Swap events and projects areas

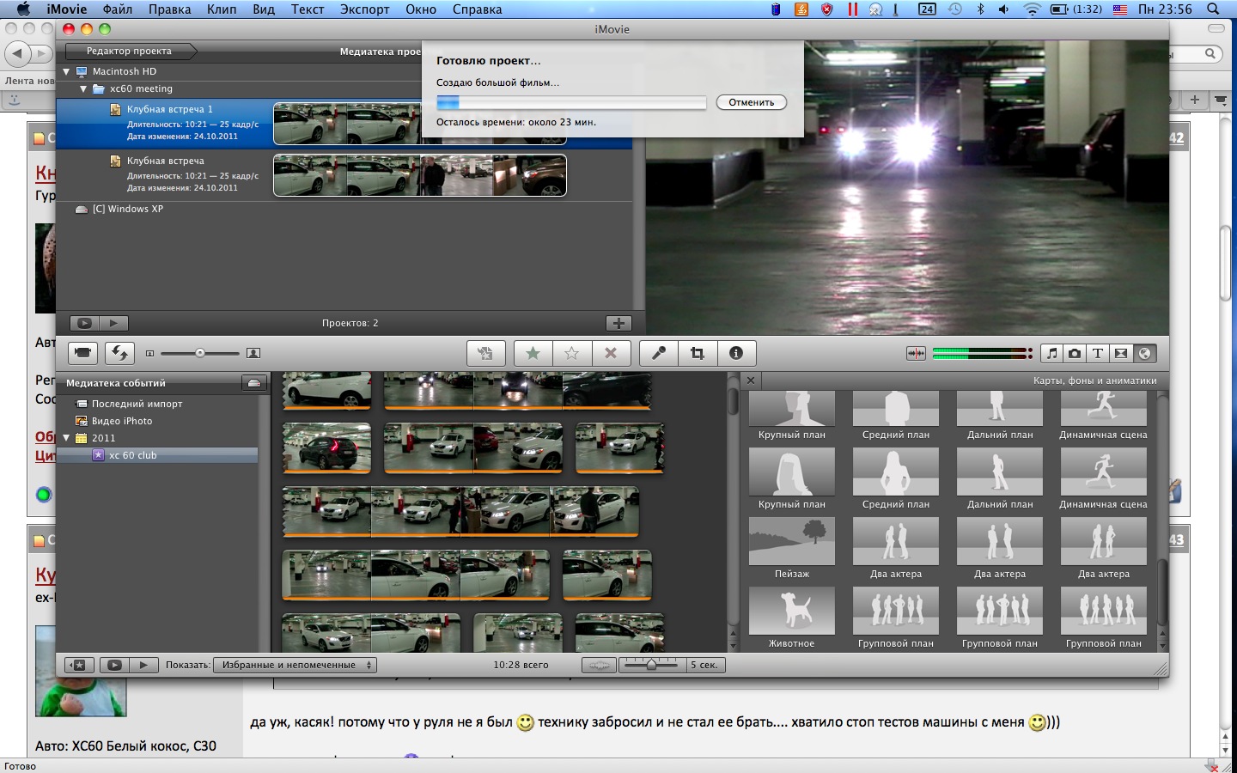(x=119, y=353)
